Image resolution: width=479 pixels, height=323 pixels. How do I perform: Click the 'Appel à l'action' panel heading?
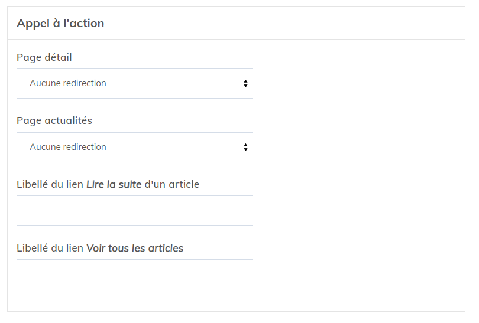(60, 24)
